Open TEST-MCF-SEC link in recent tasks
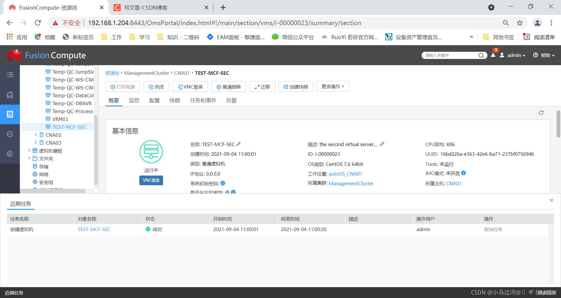Viewport: 561px width, 298px height. 94,229
